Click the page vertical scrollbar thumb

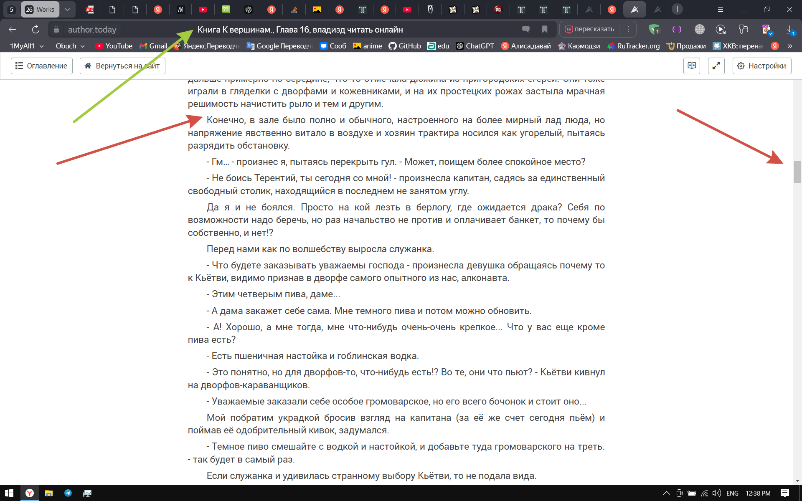pos(797,172)
